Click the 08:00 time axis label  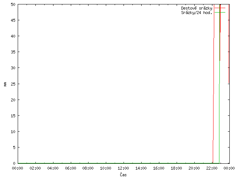pyautogui.click(x=88, y=168)
